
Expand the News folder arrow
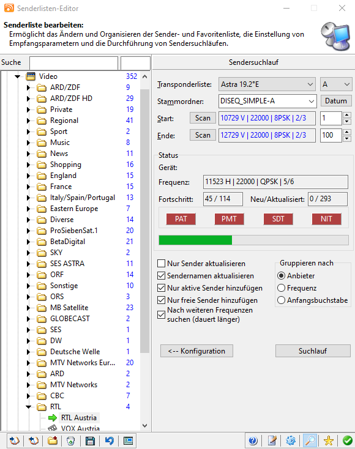pyautogui.click(x=28, y=154)
